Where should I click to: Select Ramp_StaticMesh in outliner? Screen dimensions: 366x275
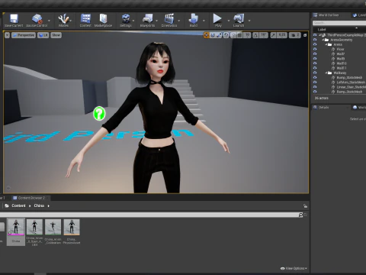pyautogui.click(x=349, y=92)
